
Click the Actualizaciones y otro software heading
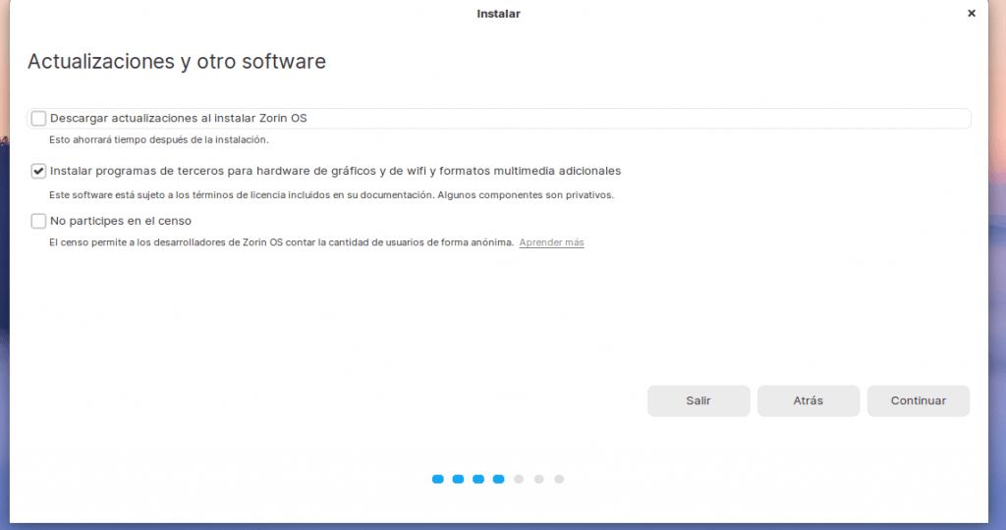[x=177, y=62]
